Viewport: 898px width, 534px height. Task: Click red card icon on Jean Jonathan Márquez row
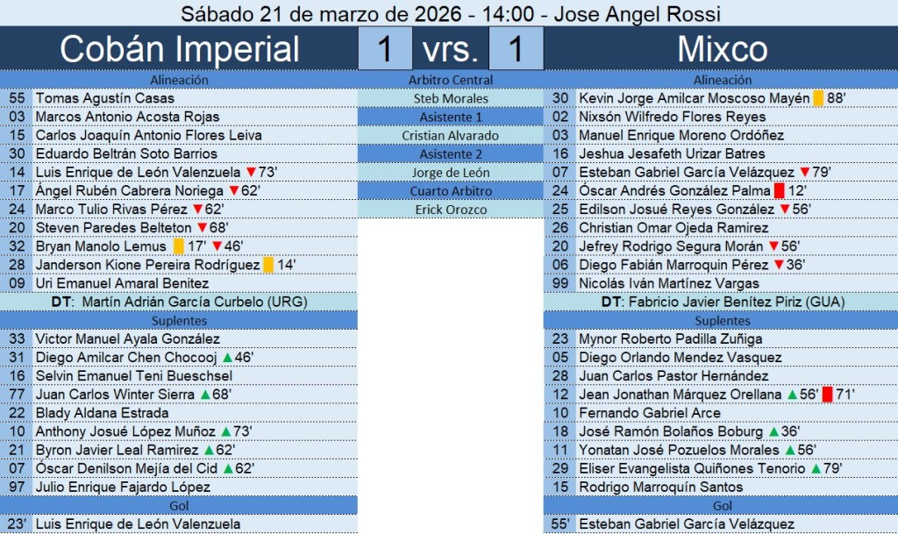pyautogui.click(x=827, y=395)
